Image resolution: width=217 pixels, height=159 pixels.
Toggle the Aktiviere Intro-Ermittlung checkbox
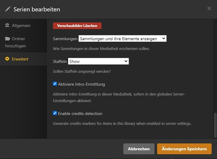click(55, 84)
